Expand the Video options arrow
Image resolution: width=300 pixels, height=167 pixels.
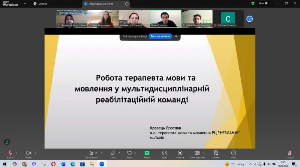36,153
